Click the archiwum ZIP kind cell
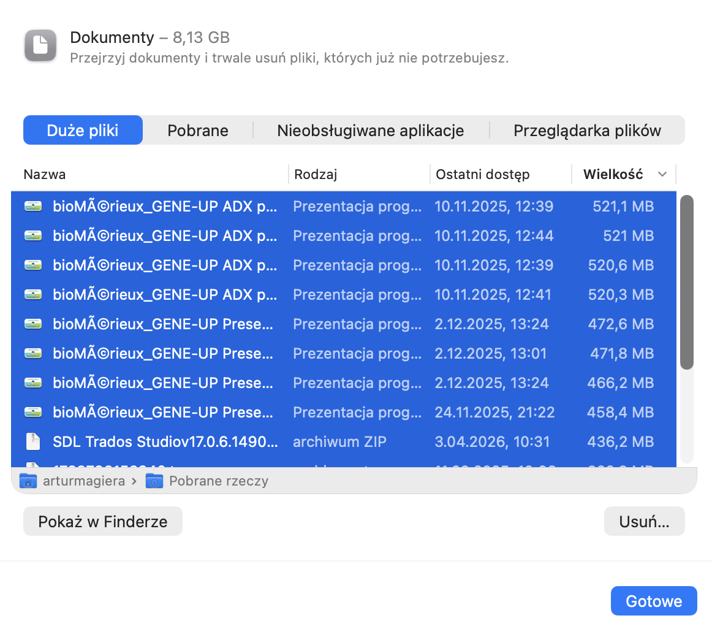The height and width of the screenshot is (629, 712). point(339,442)
